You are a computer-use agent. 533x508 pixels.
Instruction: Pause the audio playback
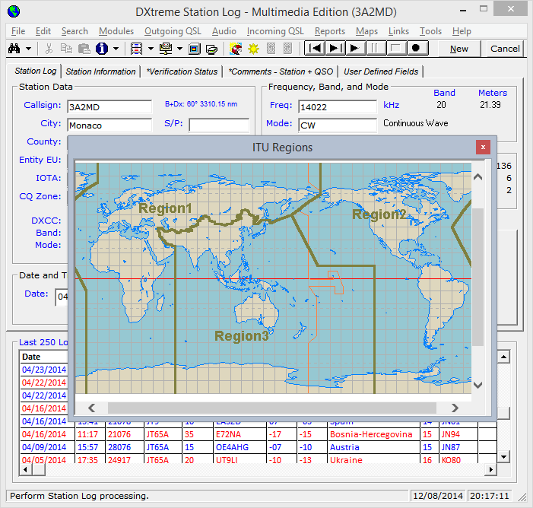coord(376,48)
